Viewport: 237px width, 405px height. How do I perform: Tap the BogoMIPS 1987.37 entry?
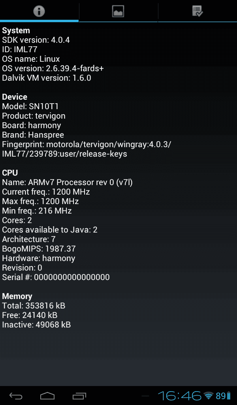[x=39, y=249]
